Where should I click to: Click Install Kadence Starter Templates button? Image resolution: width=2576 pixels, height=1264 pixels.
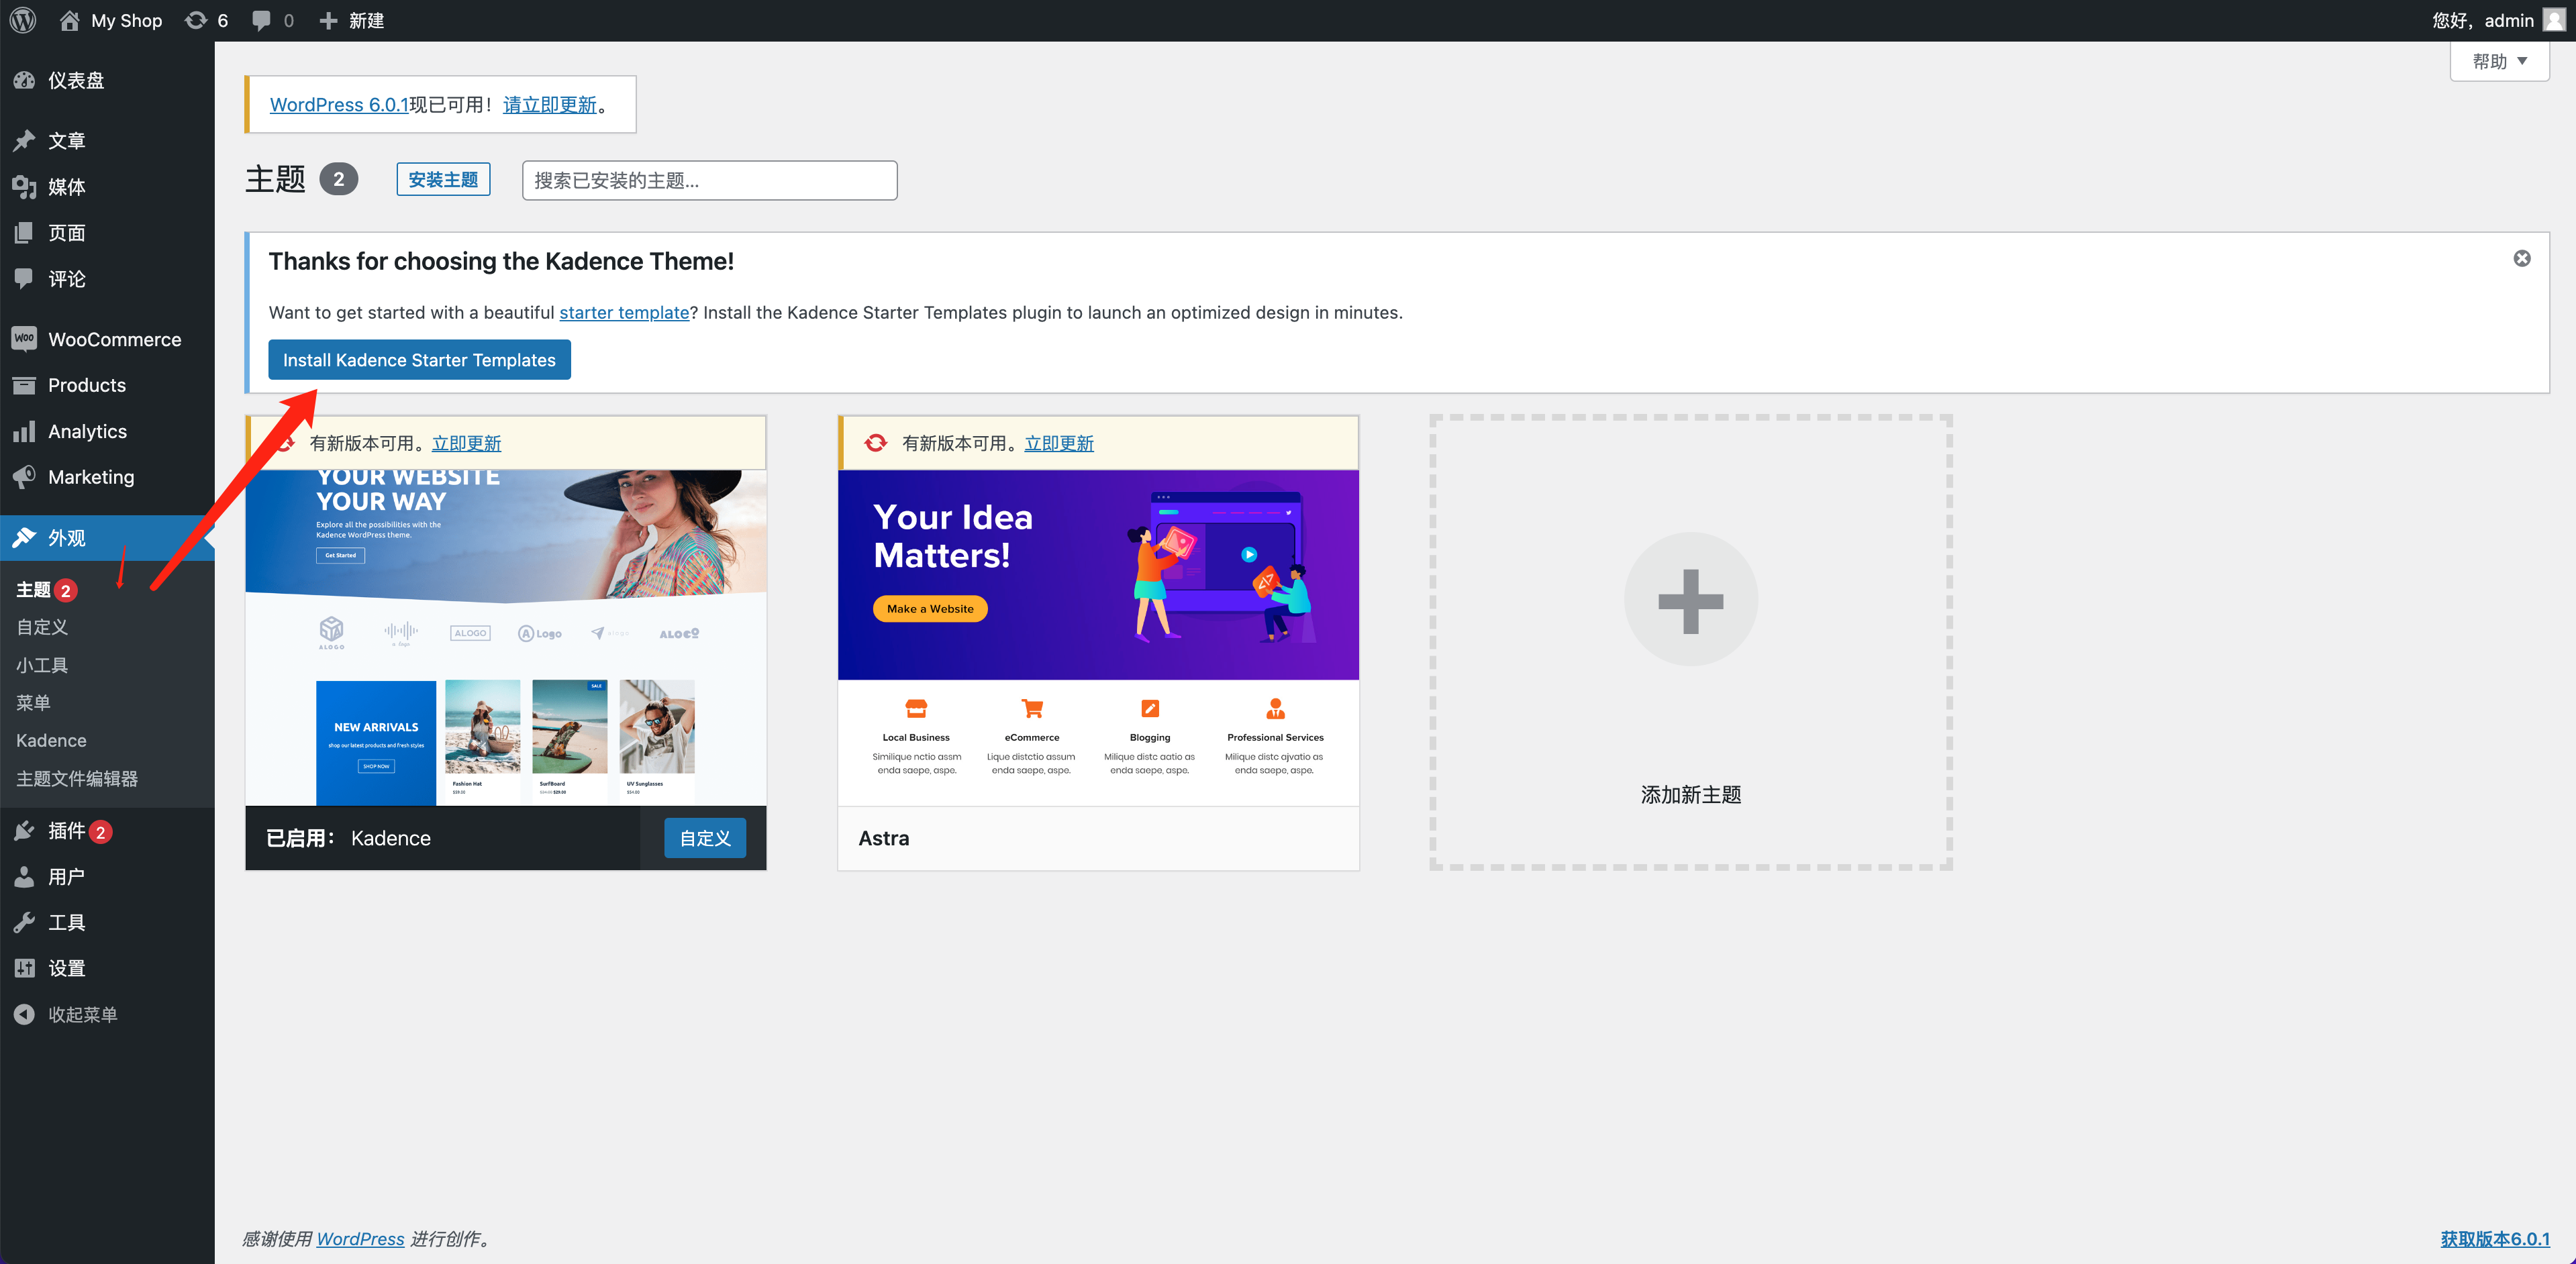click(x=419, y=360)
